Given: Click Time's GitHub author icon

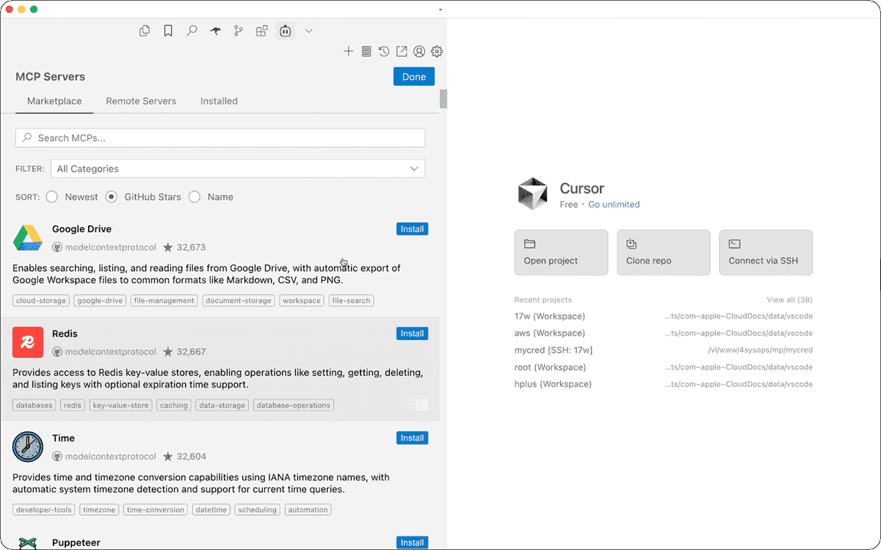Looking at the screenshot, I should point(57,456).
